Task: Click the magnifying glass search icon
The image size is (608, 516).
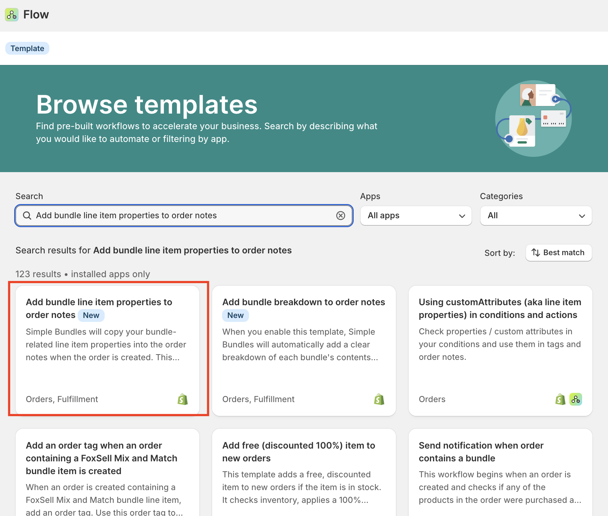Action: coord(27,215)
